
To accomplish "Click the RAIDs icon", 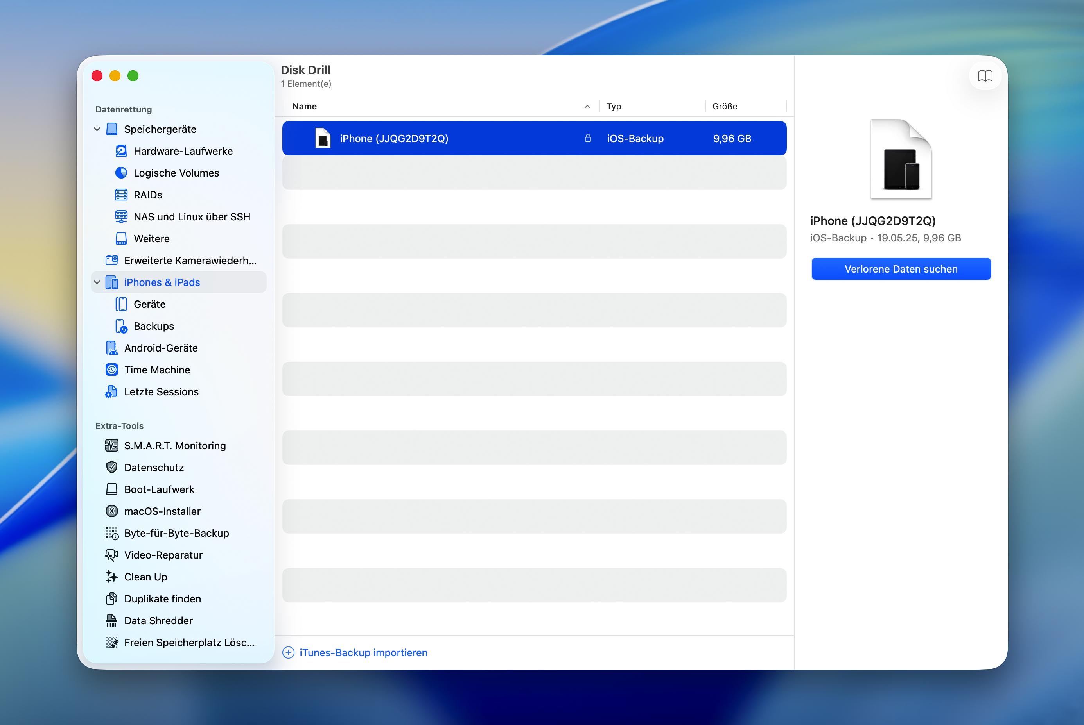I will (x=121, y=195).
